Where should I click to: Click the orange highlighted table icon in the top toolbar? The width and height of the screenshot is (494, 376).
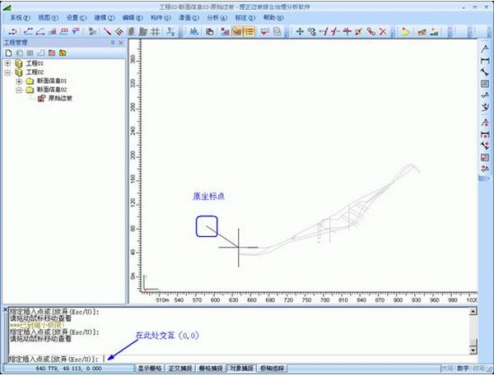pyautogui.click(x=237, y=31)
